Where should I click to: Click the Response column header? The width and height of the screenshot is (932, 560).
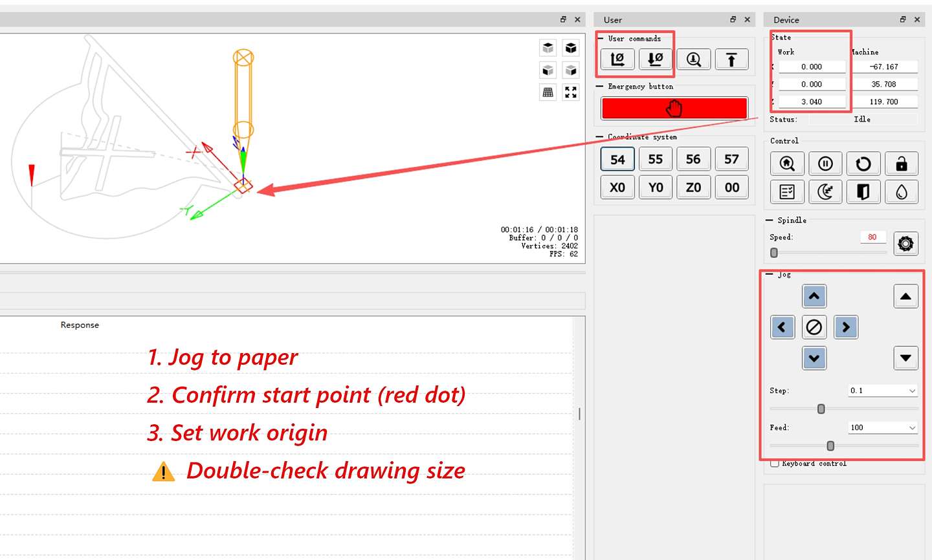pos(80,325)
